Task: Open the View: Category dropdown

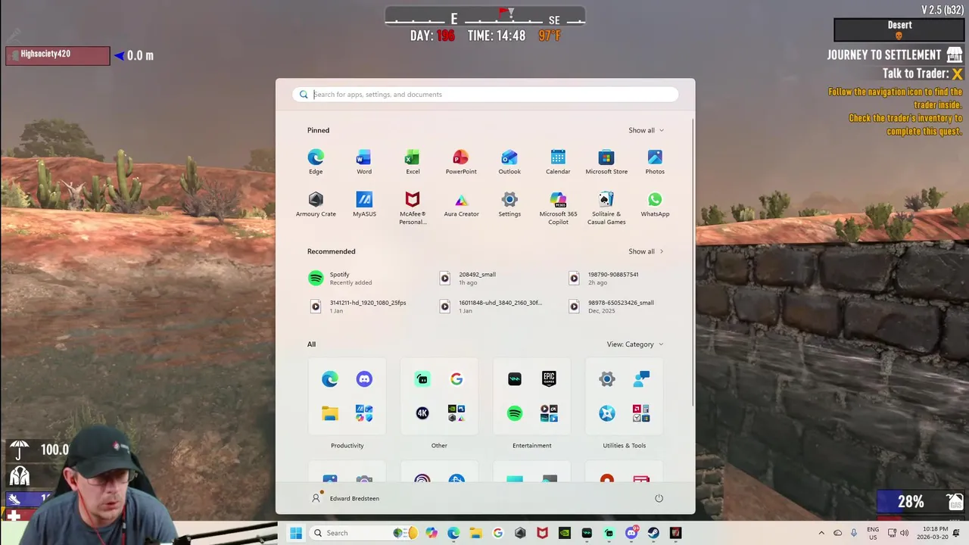Action: pos(635,344)
